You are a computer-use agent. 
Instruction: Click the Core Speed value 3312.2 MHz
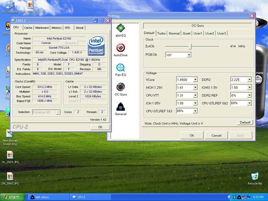pyautogui.click(x=45, y=87)
